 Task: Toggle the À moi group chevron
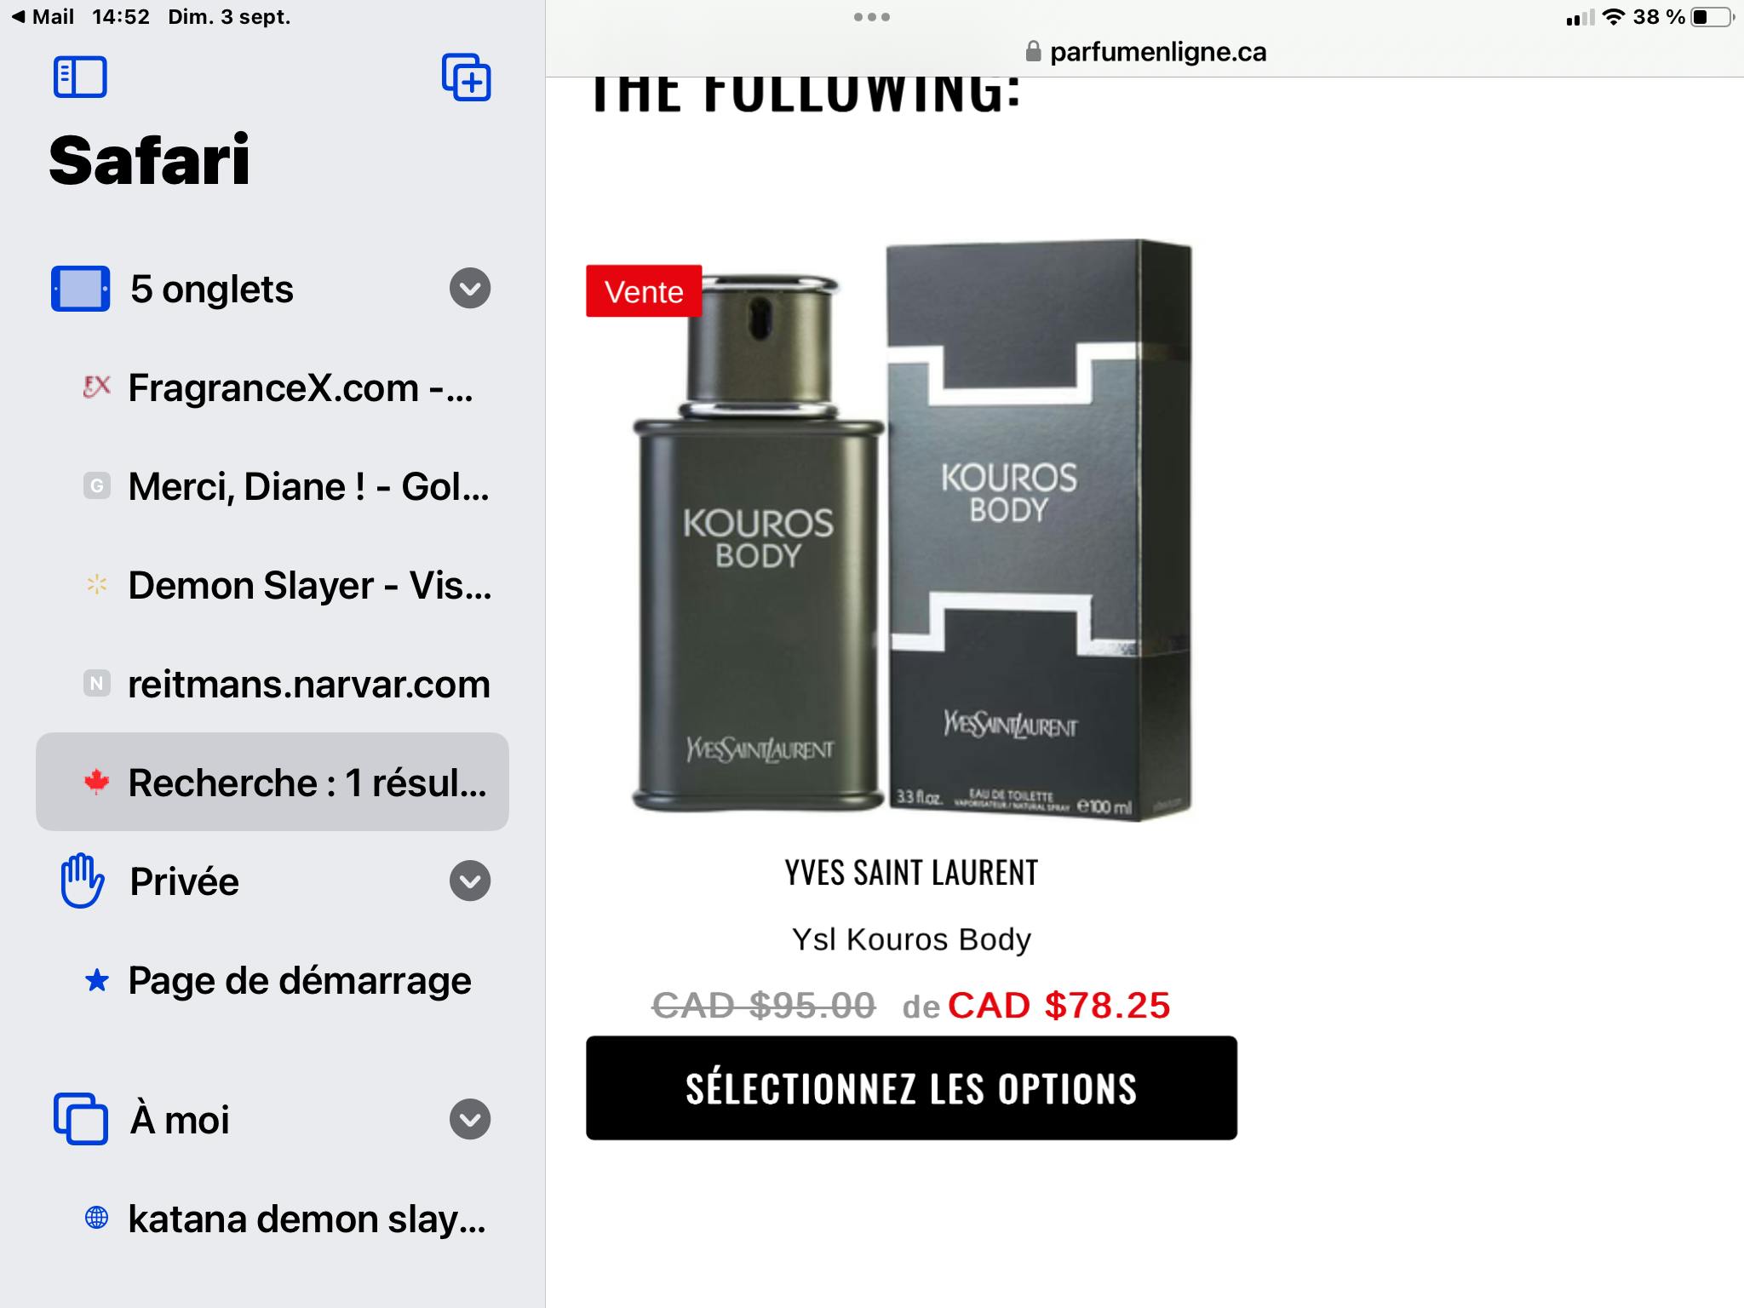(470, 1119)
